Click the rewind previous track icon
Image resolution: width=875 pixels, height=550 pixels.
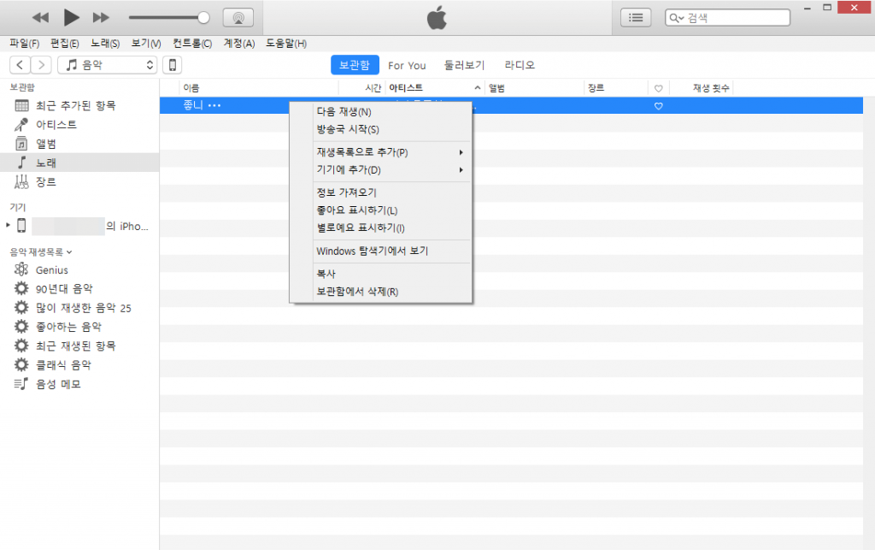(40, 17)
